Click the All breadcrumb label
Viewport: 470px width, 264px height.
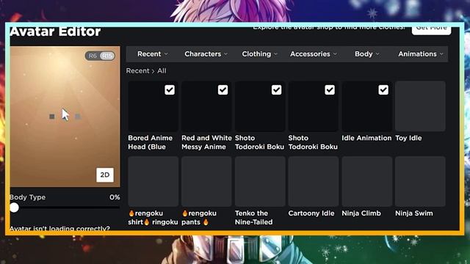coord(162,71)
